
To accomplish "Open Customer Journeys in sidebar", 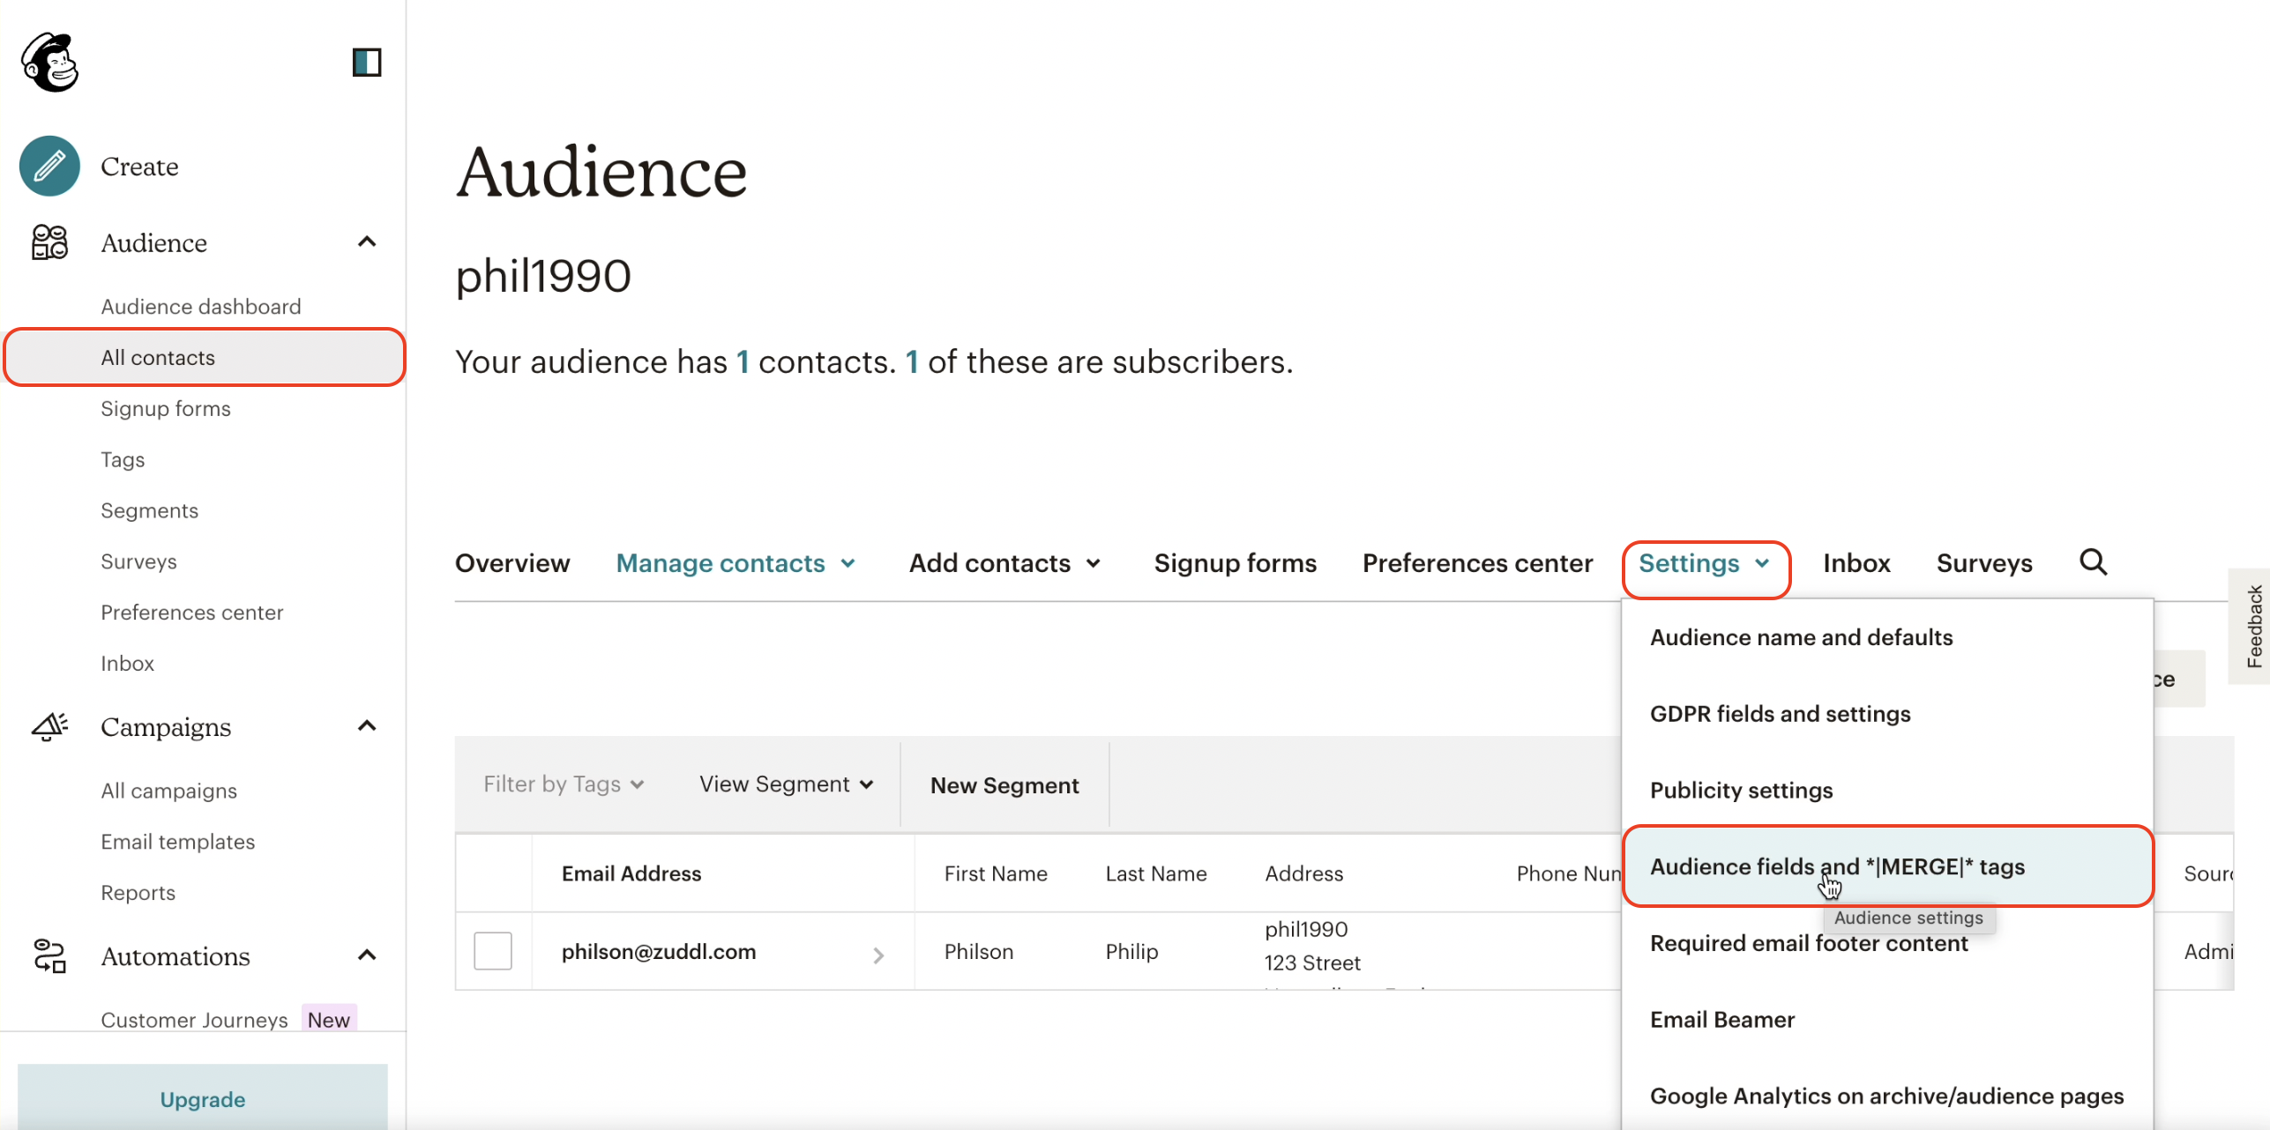I will pos(194,1019).
